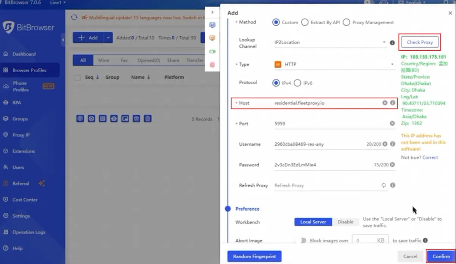
Task: Click the refresh icon in Refresh Proxy field
Action: [x=384, y=185]
